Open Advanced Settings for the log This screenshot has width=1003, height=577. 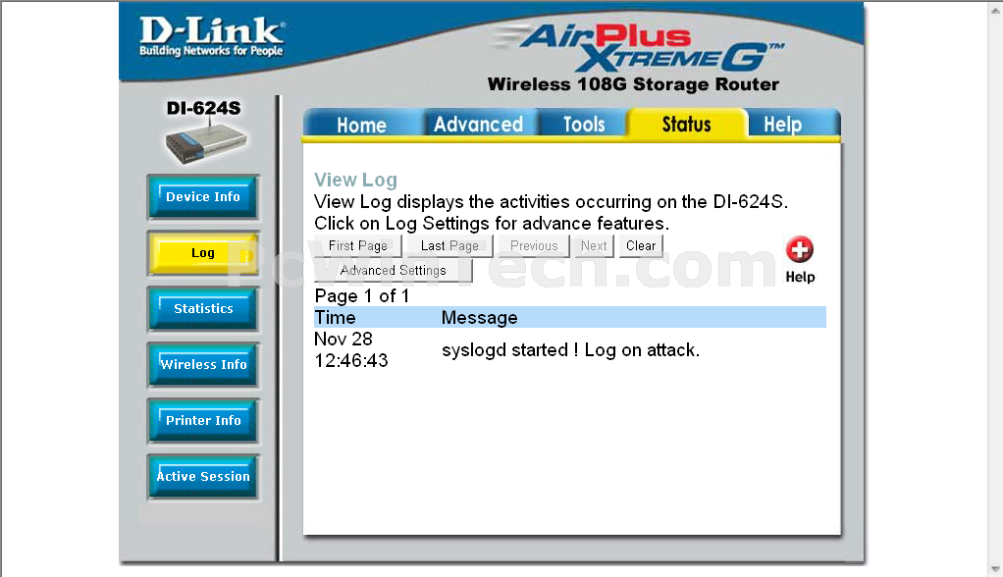(x=394, y=270)
